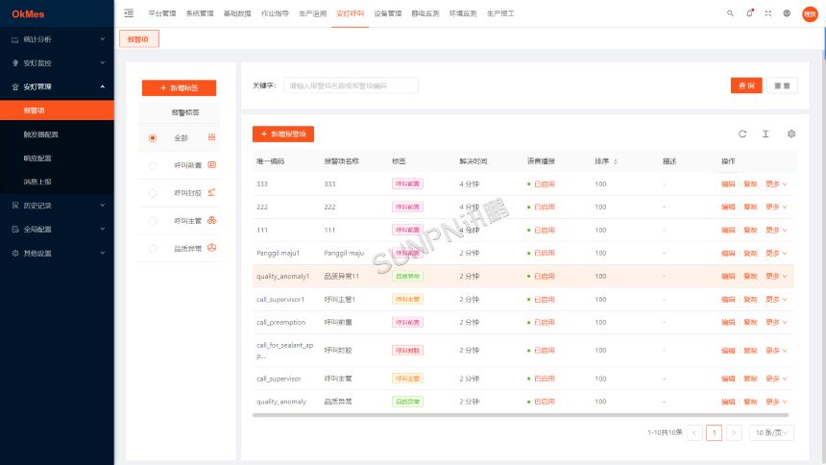Image resolution: width=826 pixels, height=465 pixels.
Task: Click the 安灯监控 bulb icon in sidebar
Action: click(14, 62)
